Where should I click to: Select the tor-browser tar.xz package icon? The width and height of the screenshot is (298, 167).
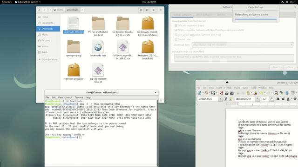pyautogui.click(x=148, y=23)
